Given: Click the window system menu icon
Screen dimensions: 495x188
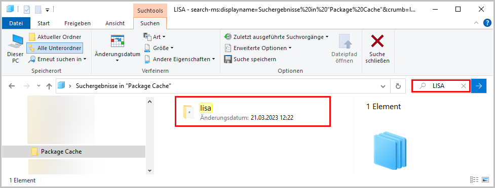Looking at the screenshot, I should pyautogui.click(x=10, y=9).
